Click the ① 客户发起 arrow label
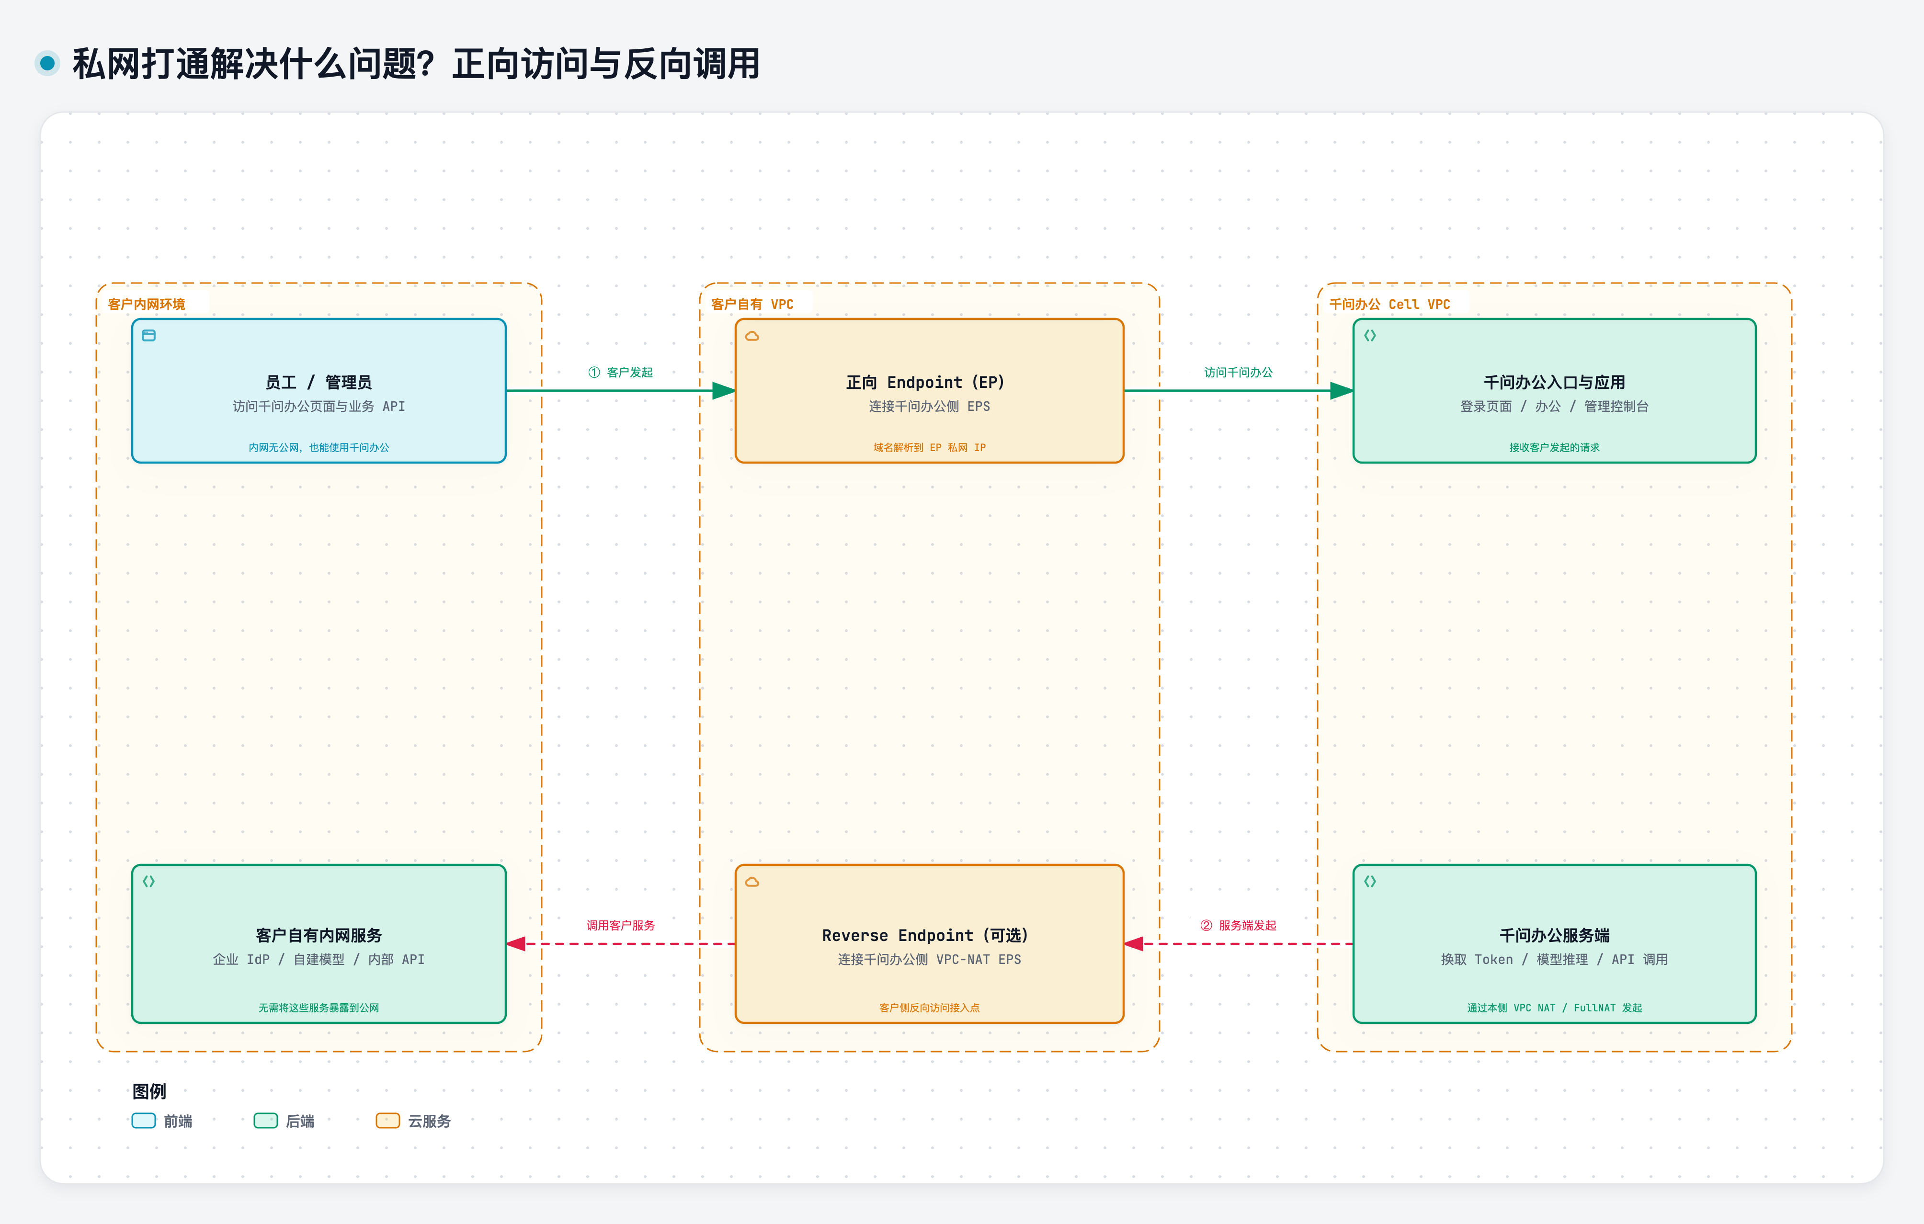1924x1224 pixels. [x=621, y=372]
